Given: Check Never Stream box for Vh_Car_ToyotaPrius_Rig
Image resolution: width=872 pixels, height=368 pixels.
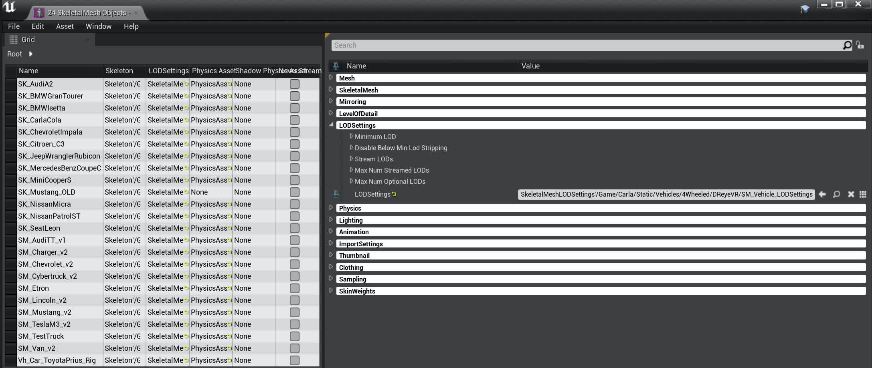Looking at the screenshot, I should 294,360.
